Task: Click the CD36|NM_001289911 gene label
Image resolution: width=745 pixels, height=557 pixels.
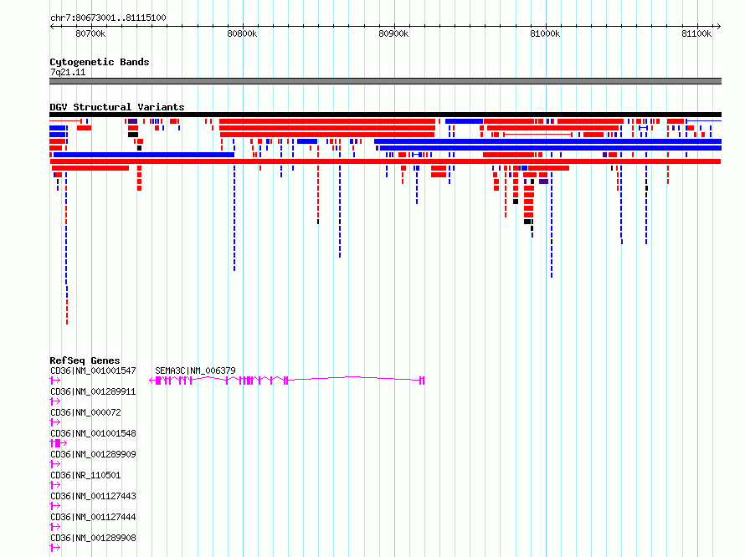Action: (93, 391)
